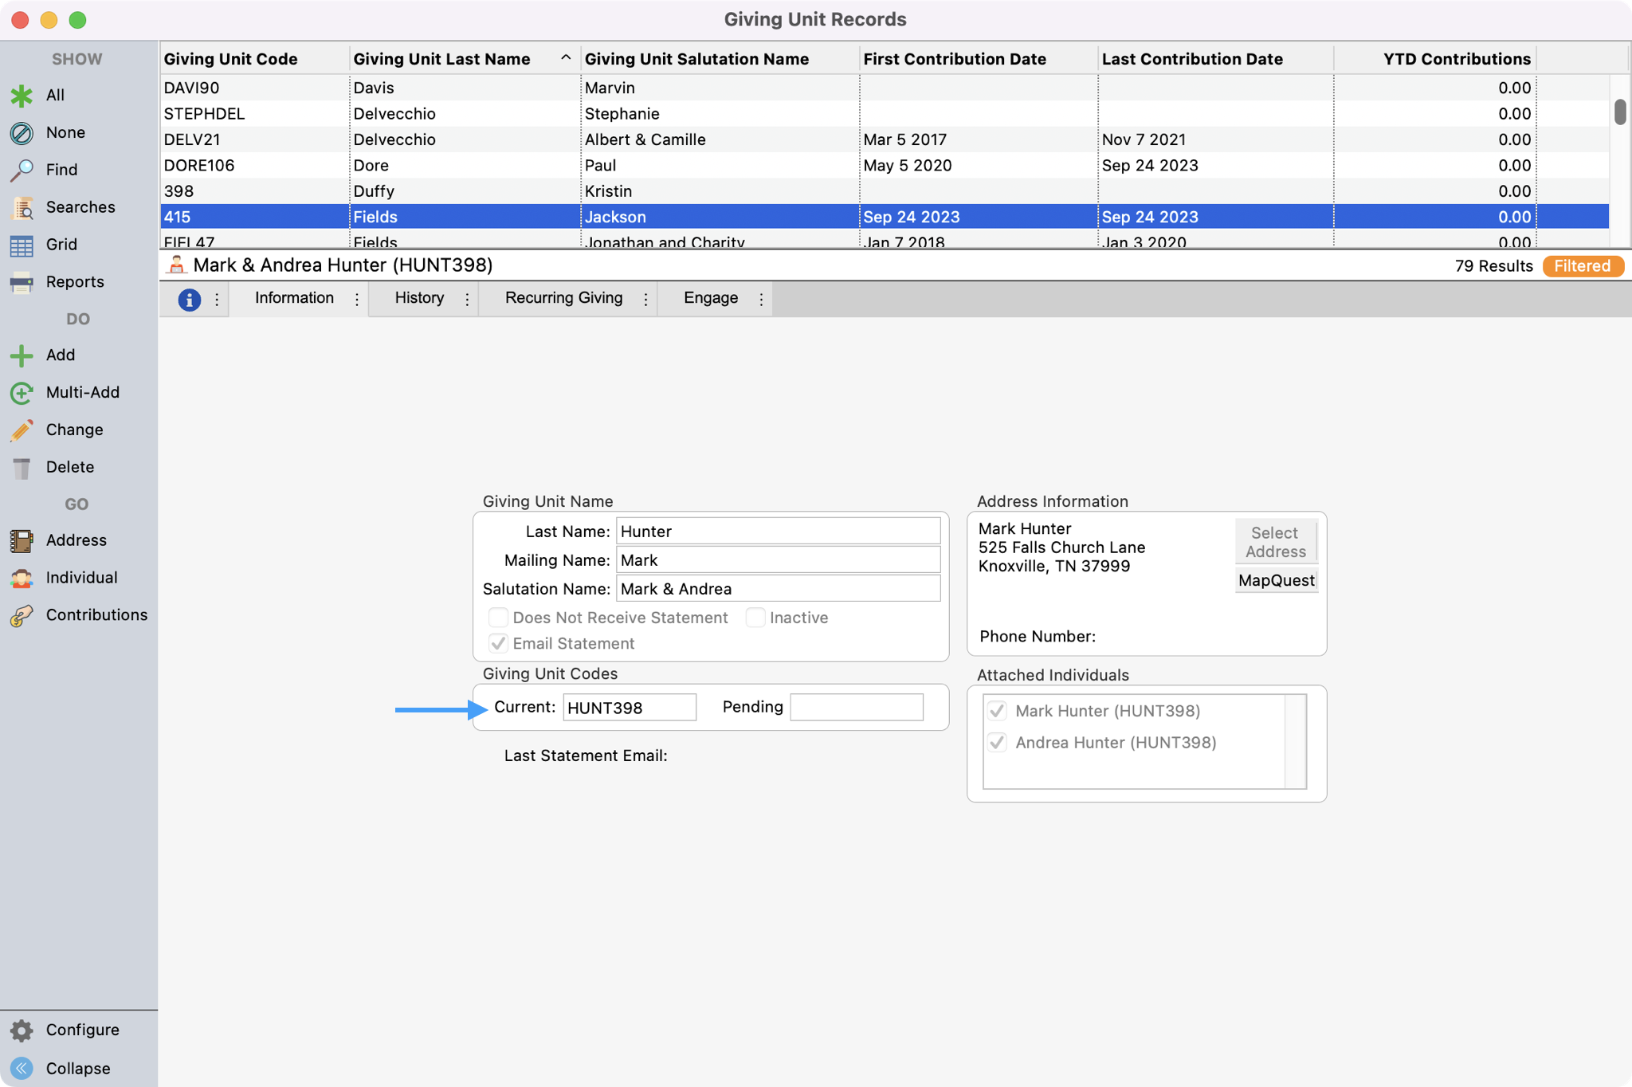Click the orange Filtered badge
This screenshot has width=1632, height=1087.
point(1582,266)
